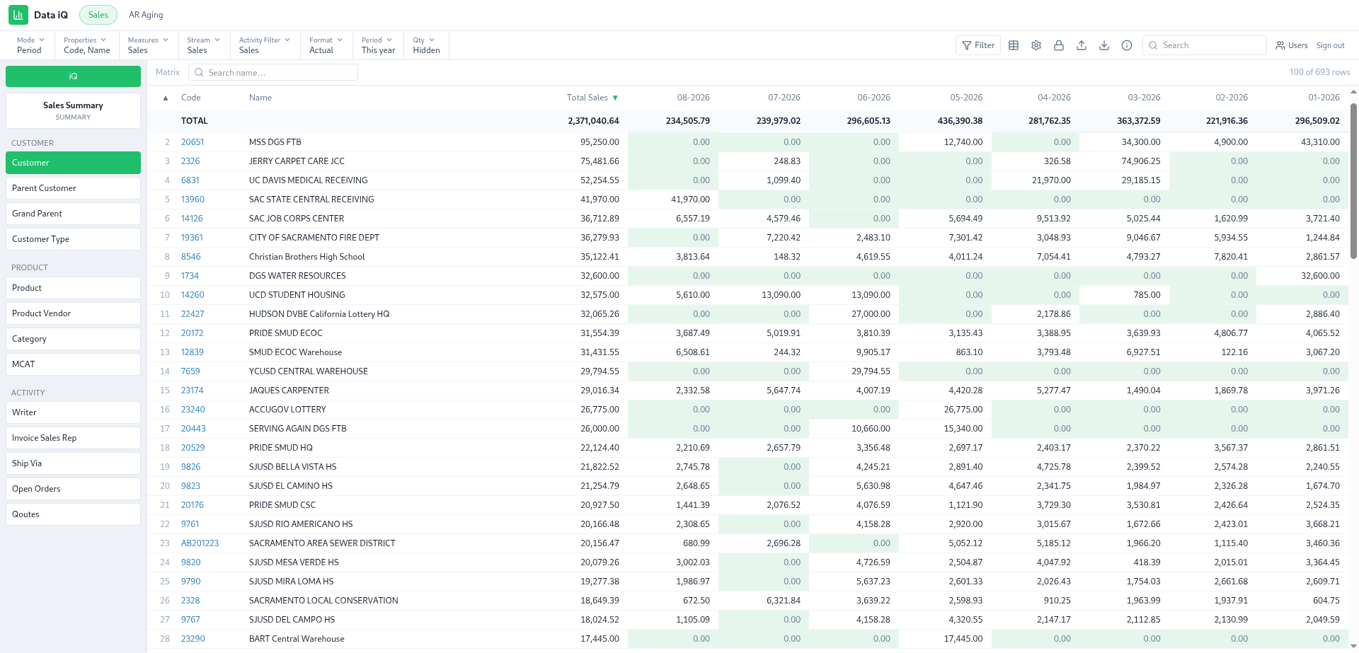Click the Data iQ logo icon
The height and width of the screenshot is (653, 1359).
pyautogui.click(x=18, y=15)
